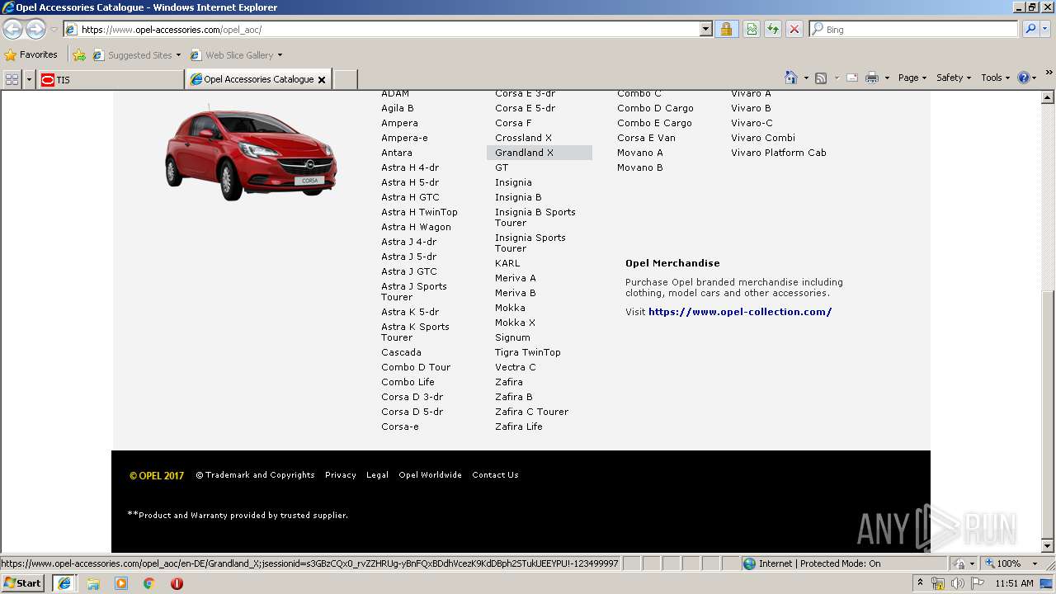Expand address bar history dropdown
Image resolution: width=1056 pixels, height=594 pixels.
click(706, 29)
